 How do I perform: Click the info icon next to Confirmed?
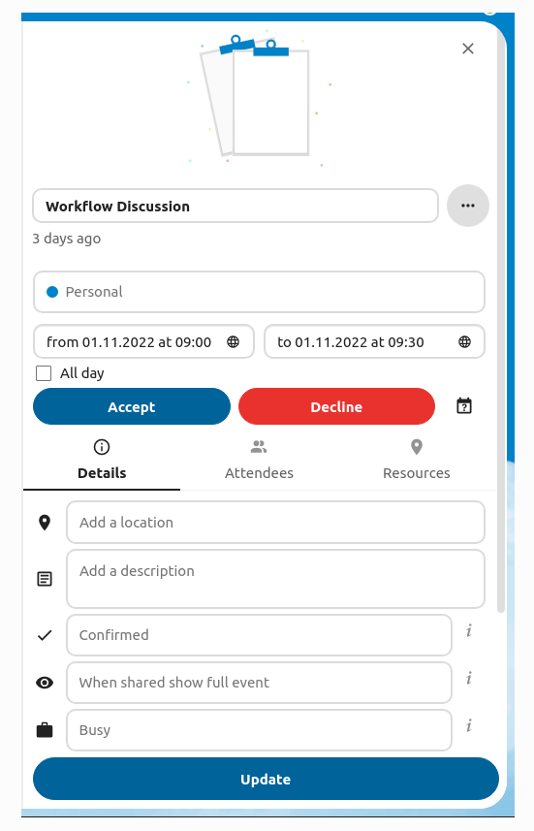(469, 630)
